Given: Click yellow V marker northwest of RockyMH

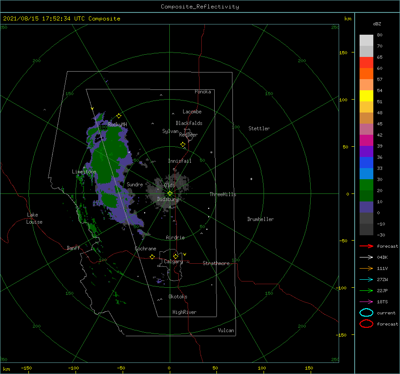Looking at the screenshot, I should [92, 109].
